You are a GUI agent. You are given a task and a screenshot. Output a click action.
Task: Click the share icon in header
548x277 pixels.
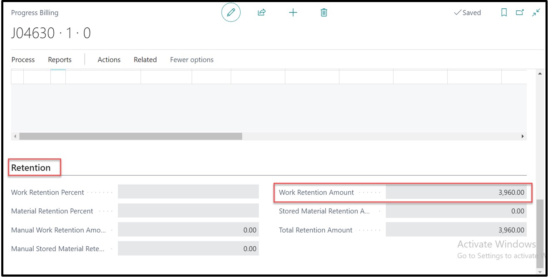tap(262, 12)
